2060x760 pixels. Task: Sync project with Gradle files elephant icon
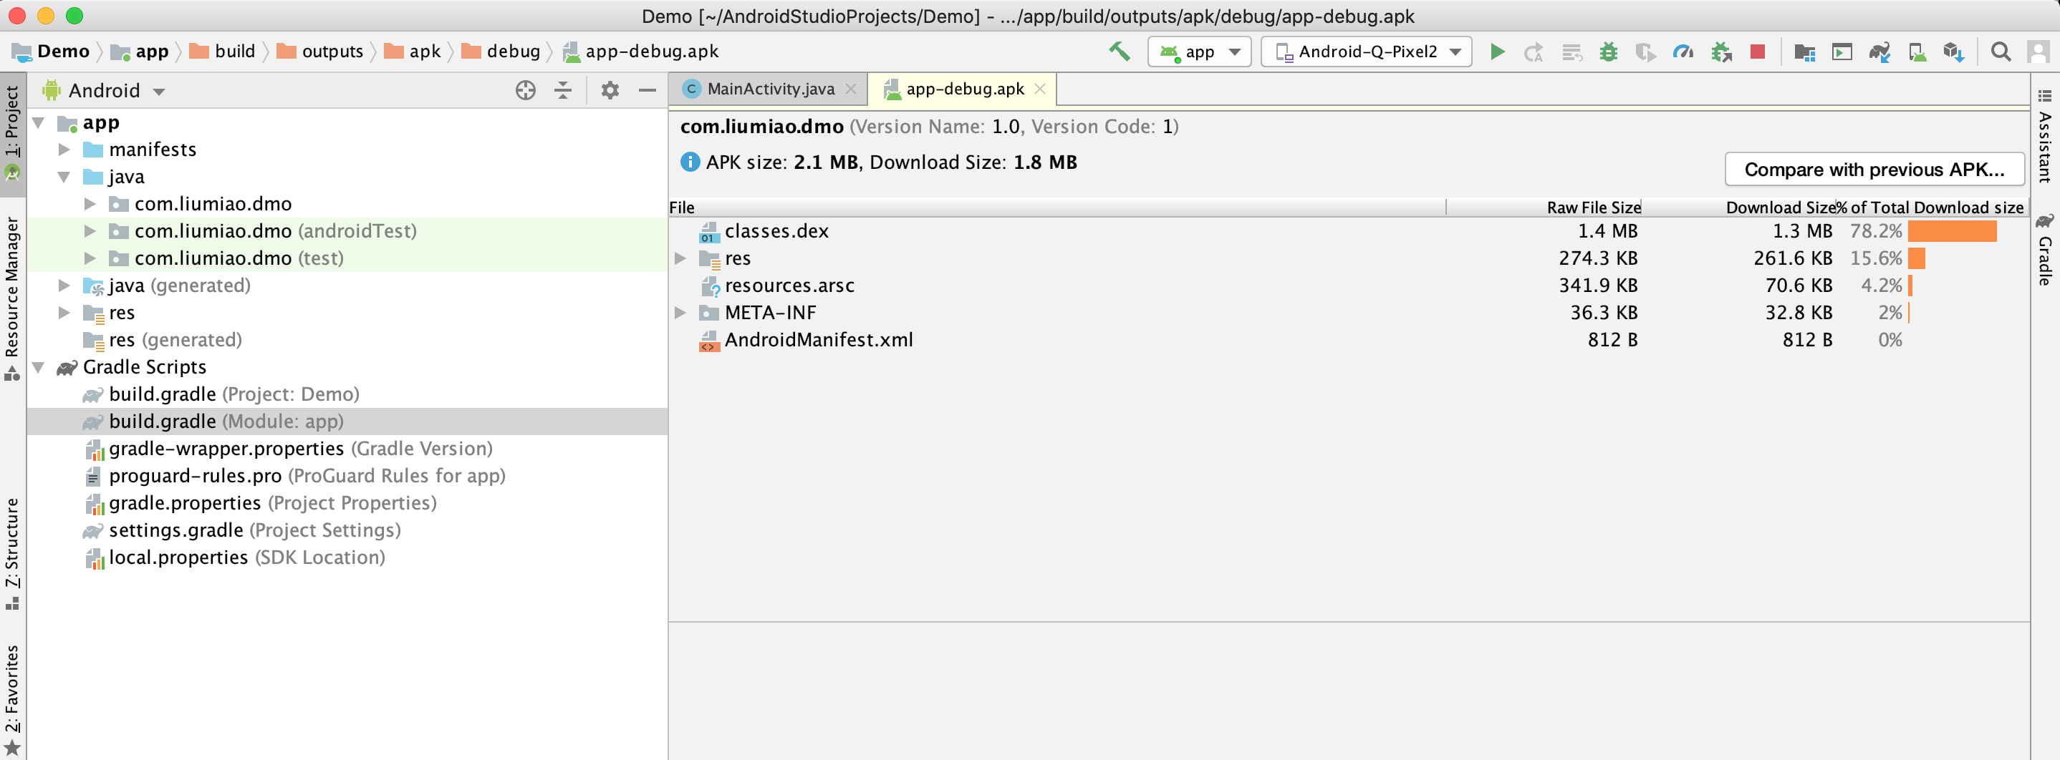click(1879, 52)
